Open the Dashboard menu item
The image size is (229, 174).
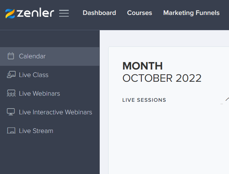[99, 13]
